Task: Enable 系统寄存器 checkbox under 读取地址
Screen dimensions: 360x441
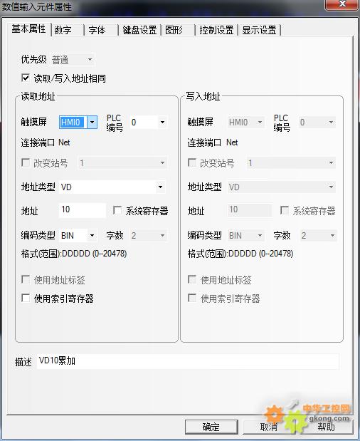Action: (117, 210)
